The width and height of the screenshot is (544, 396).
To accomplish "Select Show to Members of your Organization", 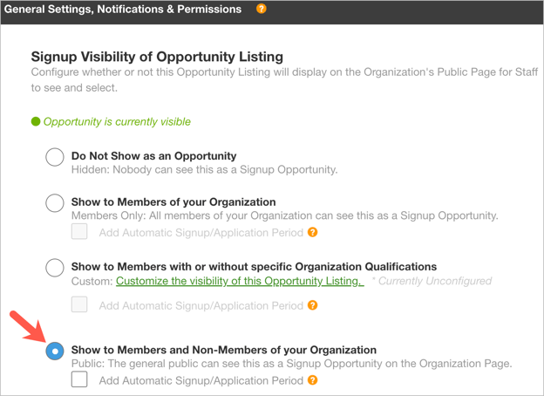I will click(x=55, y=202).
